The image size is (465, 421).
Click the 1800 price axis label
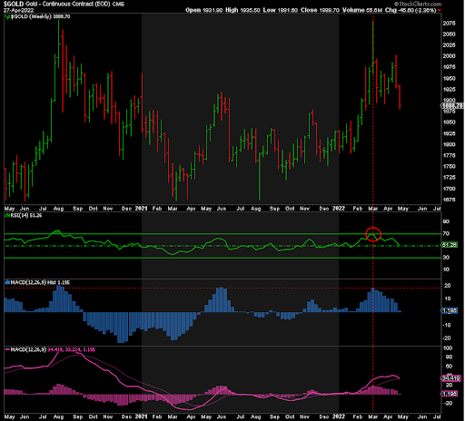(449, 144)
